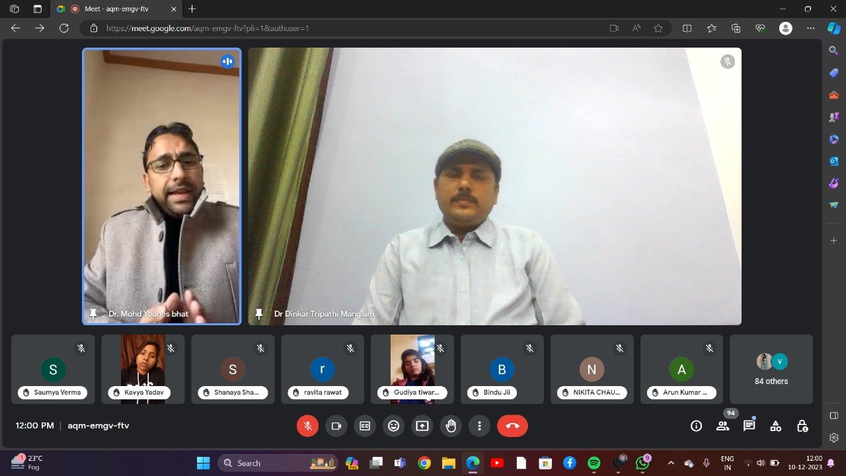The width and height of the screenshot is (846, 476).
Task: Toggle the camera off
Action: click(336, 426)
